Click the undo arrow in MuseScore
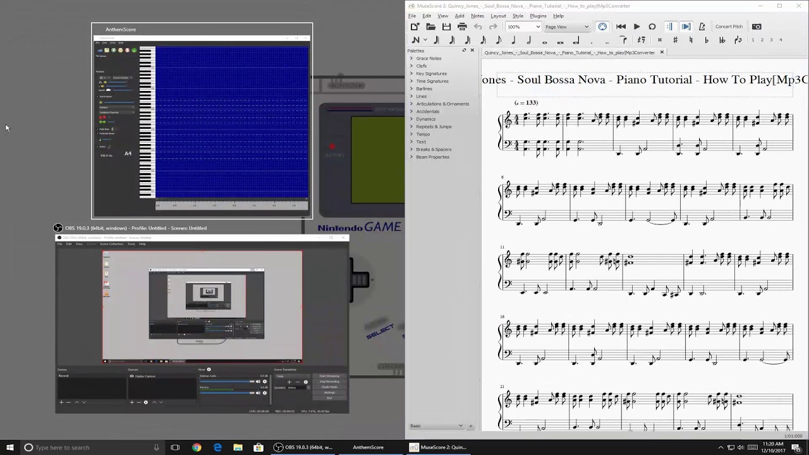Image resolution: width=809 pixels, height=455 pixels. point(478,27)
